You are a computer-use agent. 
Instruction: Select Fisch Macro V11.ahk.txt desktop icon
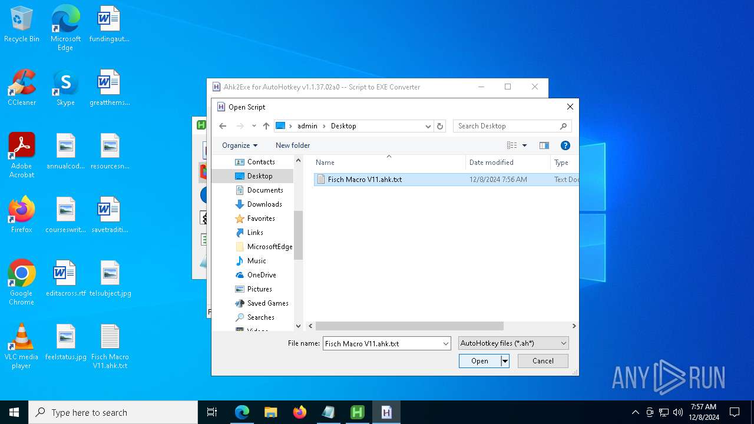tap(110, 346)
